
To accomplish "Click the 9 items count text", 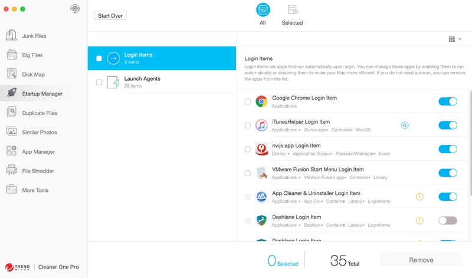I will point(132,62).
